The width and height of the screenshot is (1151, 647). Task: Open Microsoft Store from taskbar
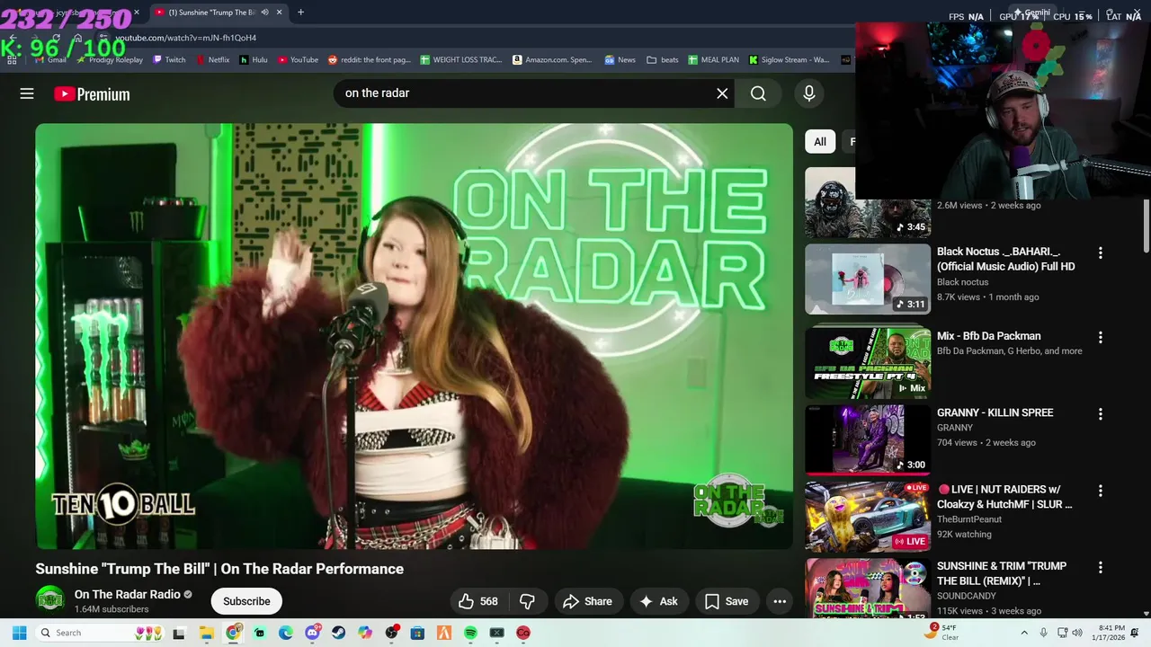pos(417,633)
